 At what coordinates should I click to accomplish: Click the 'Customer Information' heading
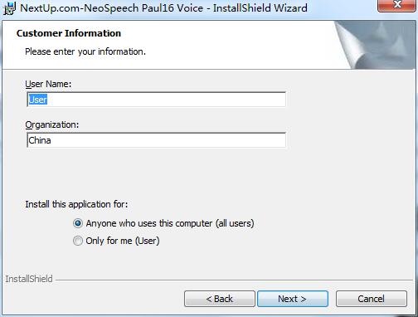[x=69, y=33]
